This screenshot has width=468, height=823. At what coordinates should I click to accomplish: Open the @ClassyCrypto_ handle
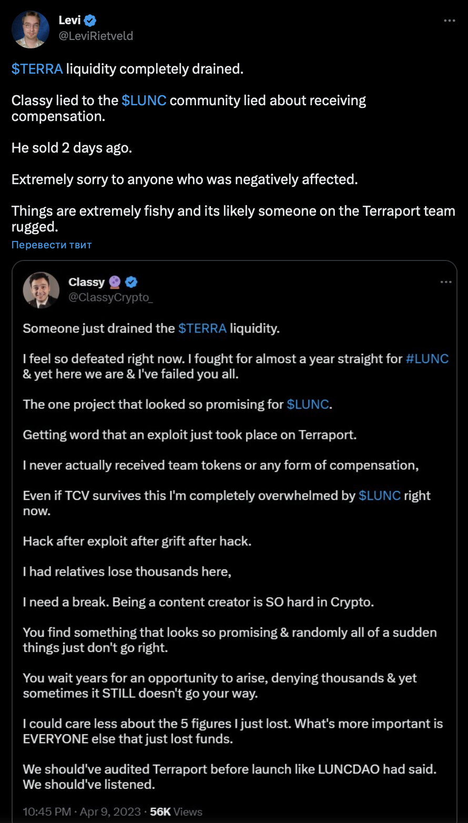pyautogui.click(x=110, y=297)
